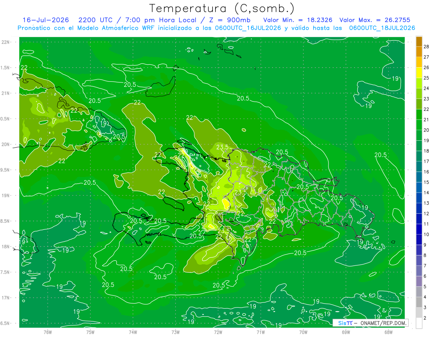Click the '20N' latitude axis label

[5, 144]
